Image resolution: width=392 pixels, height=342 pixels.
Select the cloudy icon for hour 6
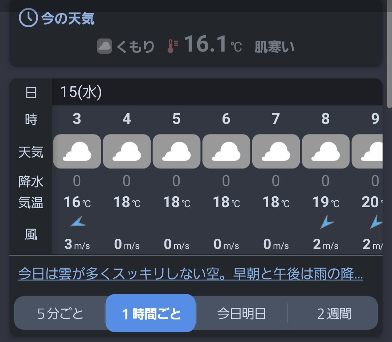click(x=226, y=151)
